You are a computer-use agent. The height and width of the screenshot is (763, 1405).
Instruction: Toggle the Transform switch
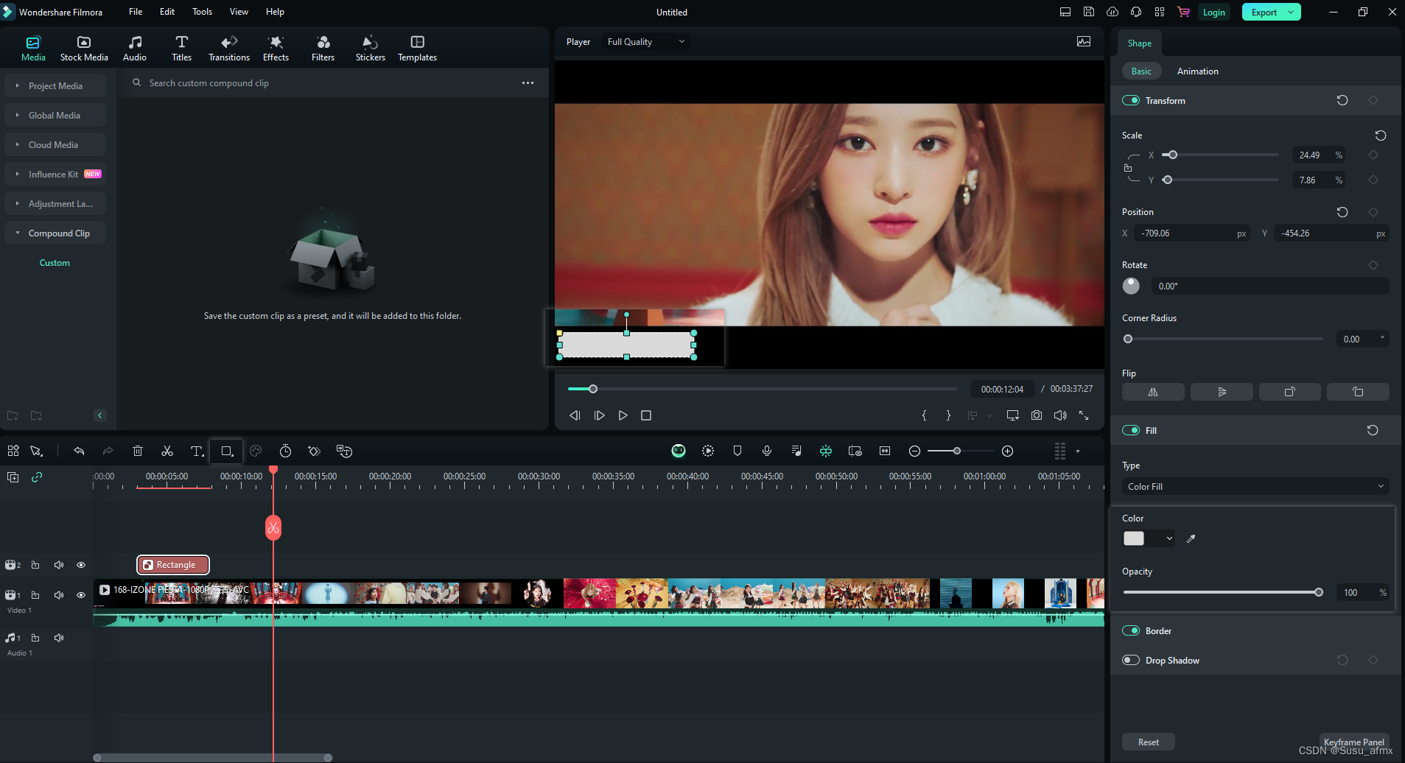(x=1131, y=100)
